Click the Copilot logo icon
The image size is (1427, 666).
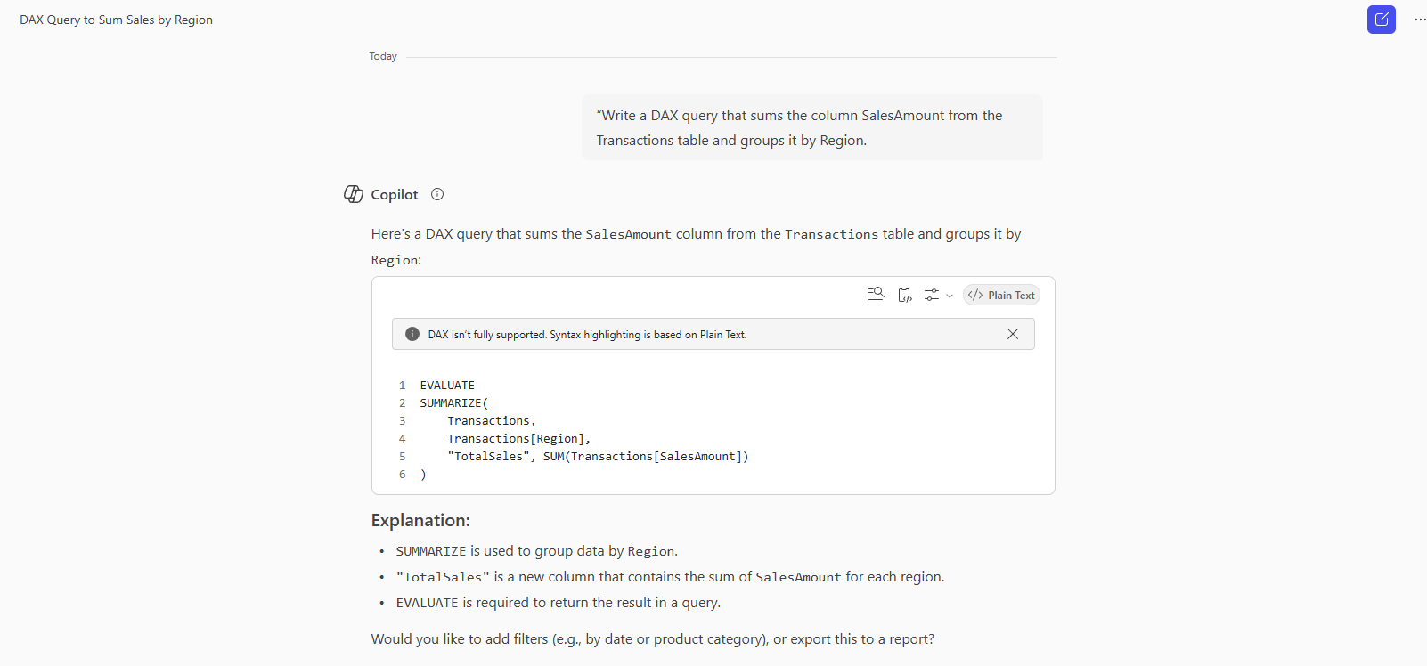(x=354, y=194)
